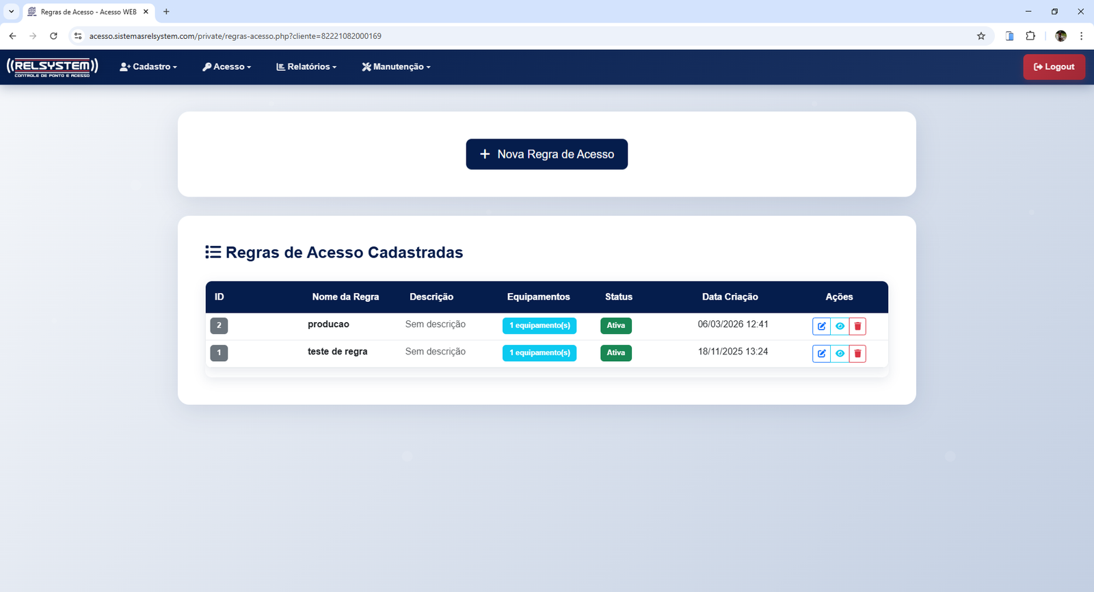
Task: Log out using the Logout button
Action: (x=1054, y=67)
